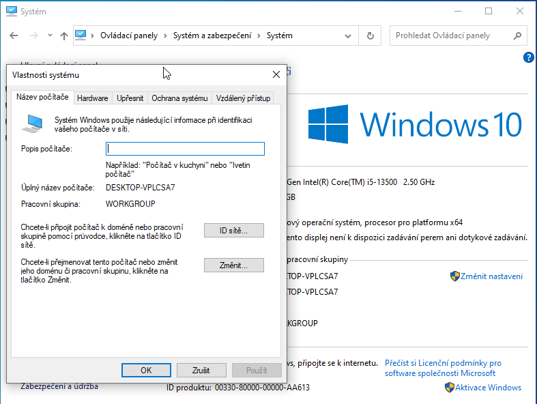Click the search magnifier icon

click(x=517, y=35)
